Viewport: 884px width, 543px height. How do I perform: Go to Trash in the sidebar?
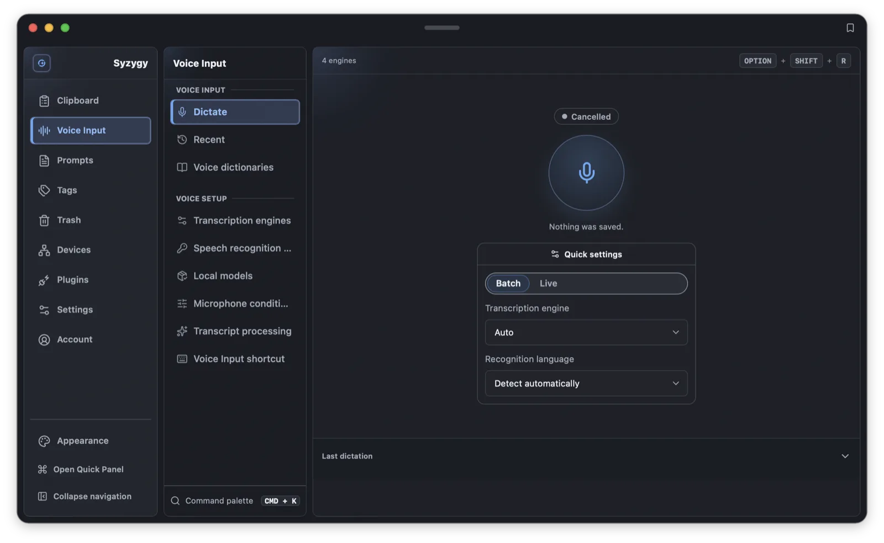click(91, 220)
